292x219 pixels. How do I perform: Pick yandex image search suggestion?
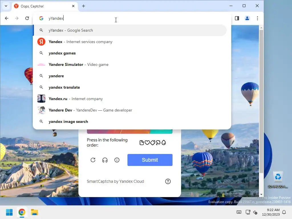pos(130,121)
